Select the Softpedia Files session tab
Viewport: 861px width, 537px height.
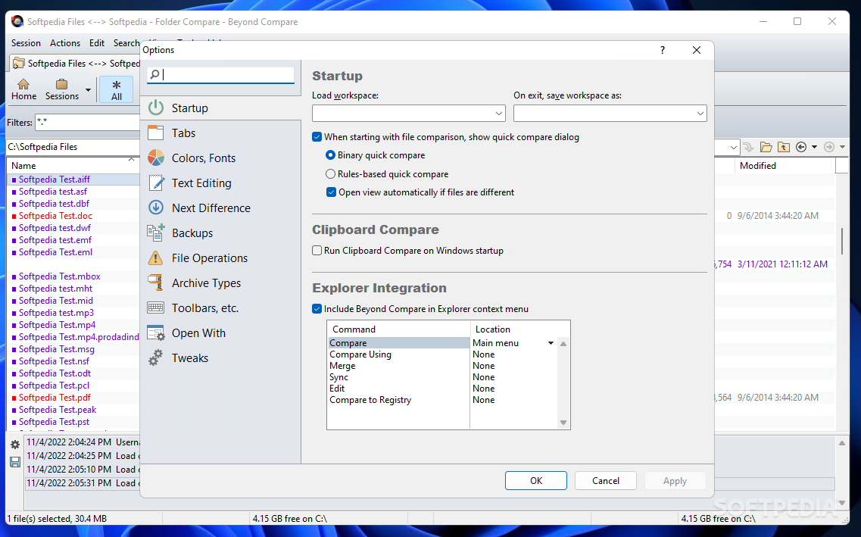tap(75, 63)
